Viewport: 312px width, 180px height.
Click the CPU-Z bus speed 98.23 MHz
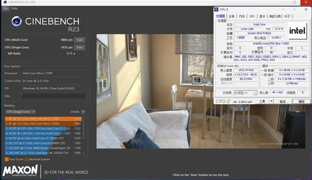(246, 79)
